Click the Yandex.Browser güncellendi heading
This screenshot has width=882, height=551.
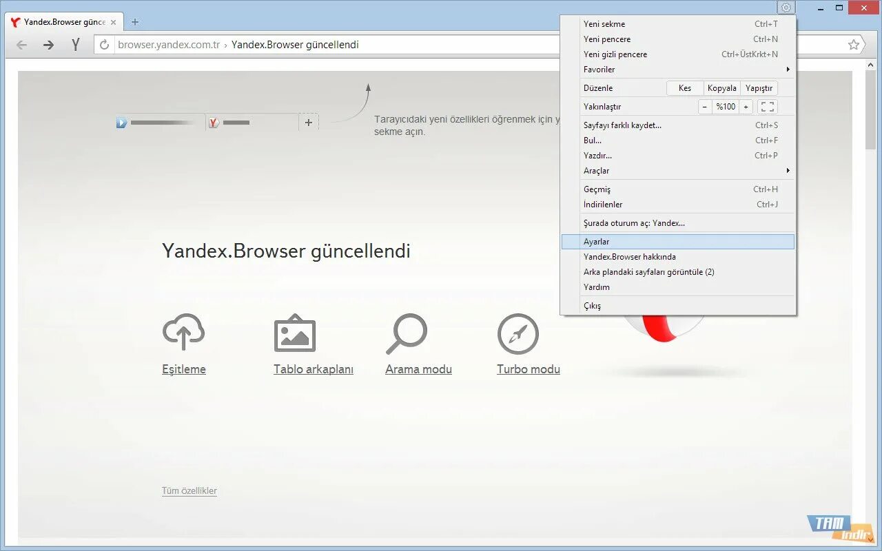pos(286,251)
